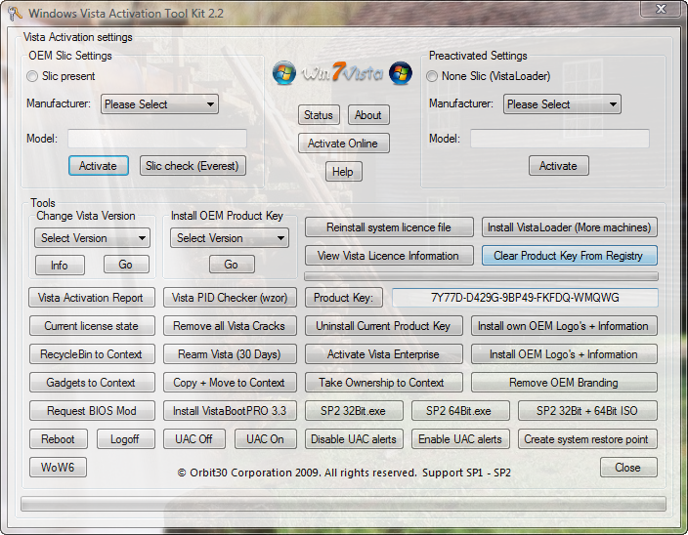This screenshot has width=688, height=535.
Task: Open the Preactivated Manufacturer dropdown
Action: 562,104
